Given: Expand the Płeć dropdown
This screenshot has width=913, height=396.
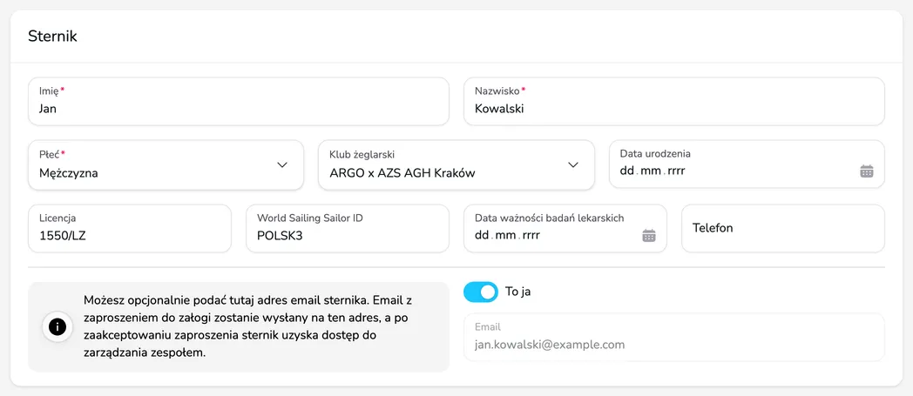Looking at the screenshot, I should (166, 164).
